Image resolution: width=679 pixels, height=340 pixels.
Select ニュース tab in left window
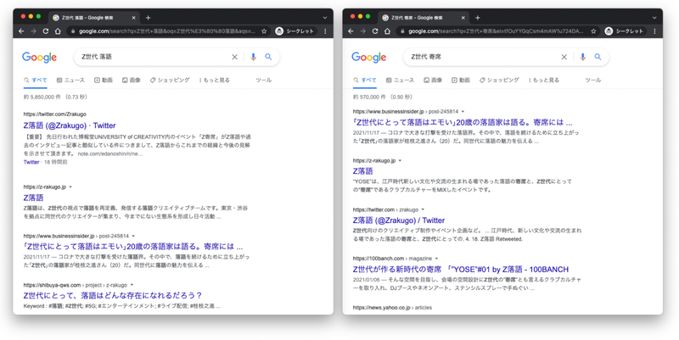pos(70,80)
